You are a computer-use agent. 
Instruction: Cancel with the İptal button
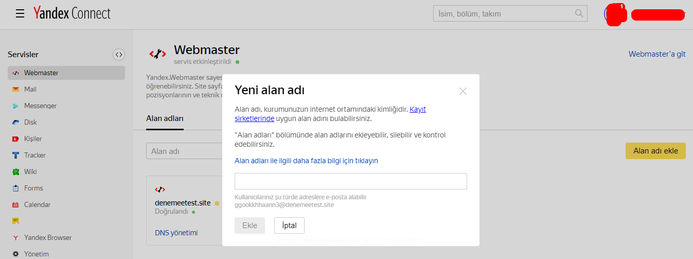(289, 226)
